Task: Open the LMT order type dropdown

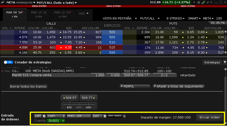Action: [x=40, y=116]
